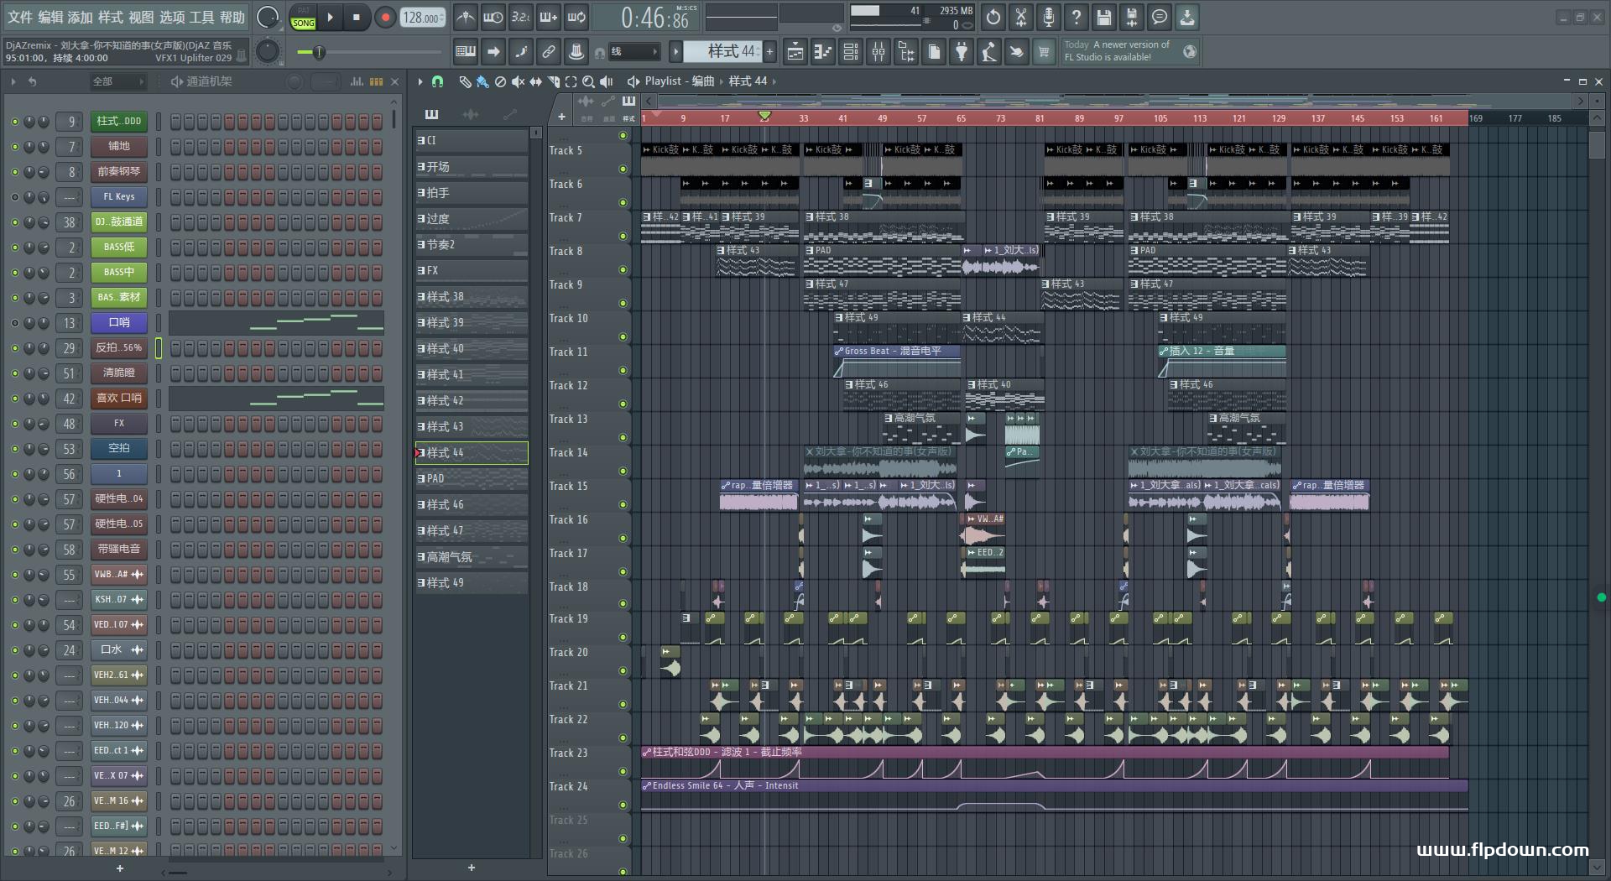This screenshot has width=1611, height=881.
Task: Select the playlist delete tool
Action: click(500, 81)
